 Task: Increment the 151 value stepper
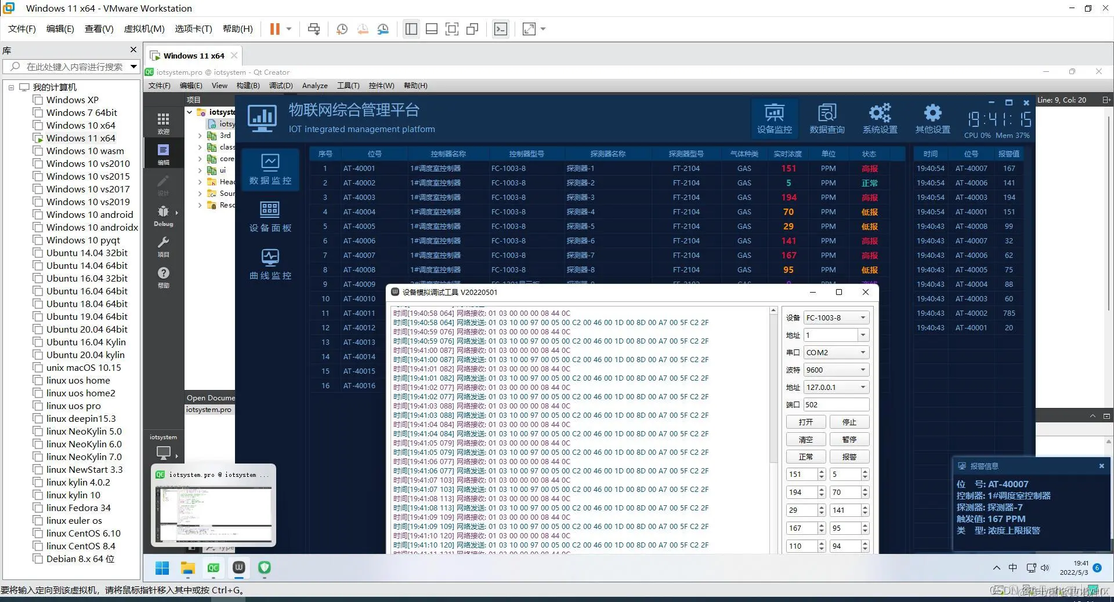click(820, 471)
